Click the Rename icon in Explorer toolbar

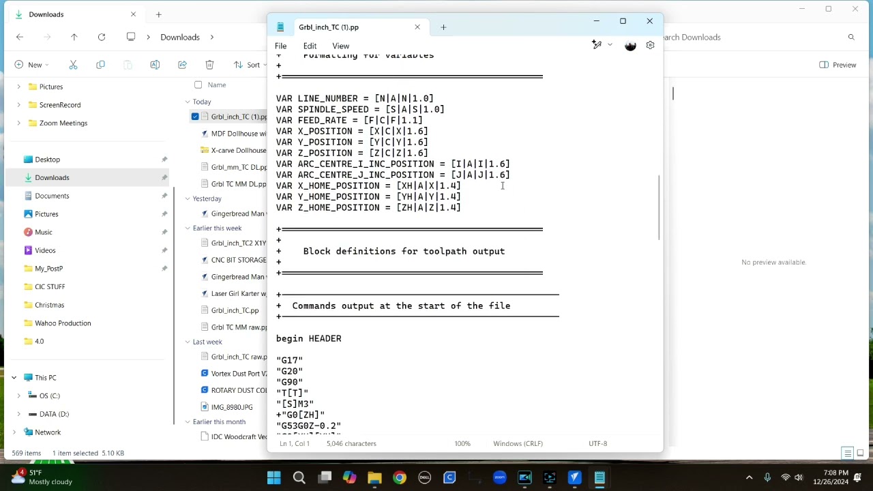pyautogui.click(x=155, y=65)
